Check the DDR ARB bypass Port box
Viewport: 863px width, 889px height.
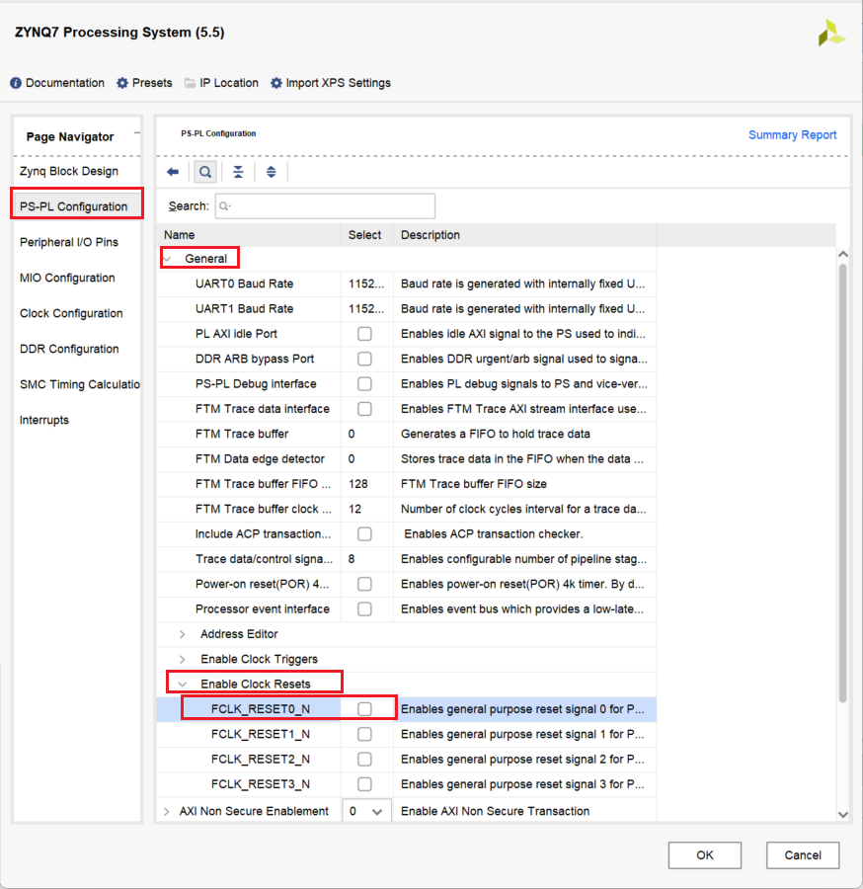pyautogui.click(x=364, y=359)
